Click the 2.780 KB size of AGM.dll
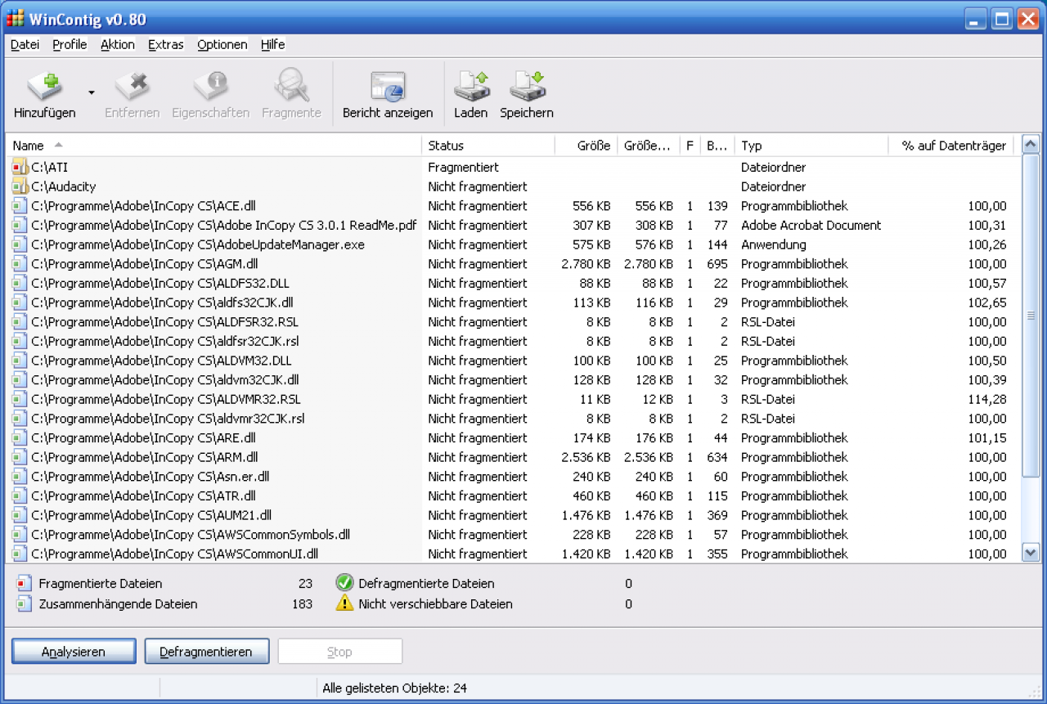This screenshot has width=1047, height=704. pos(586,264)
